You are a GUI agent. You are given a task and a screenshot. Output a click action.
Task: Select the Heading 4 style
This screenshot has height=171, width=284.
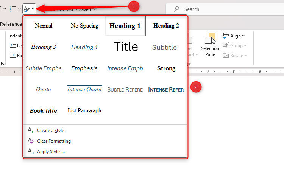tap(84, 47)
